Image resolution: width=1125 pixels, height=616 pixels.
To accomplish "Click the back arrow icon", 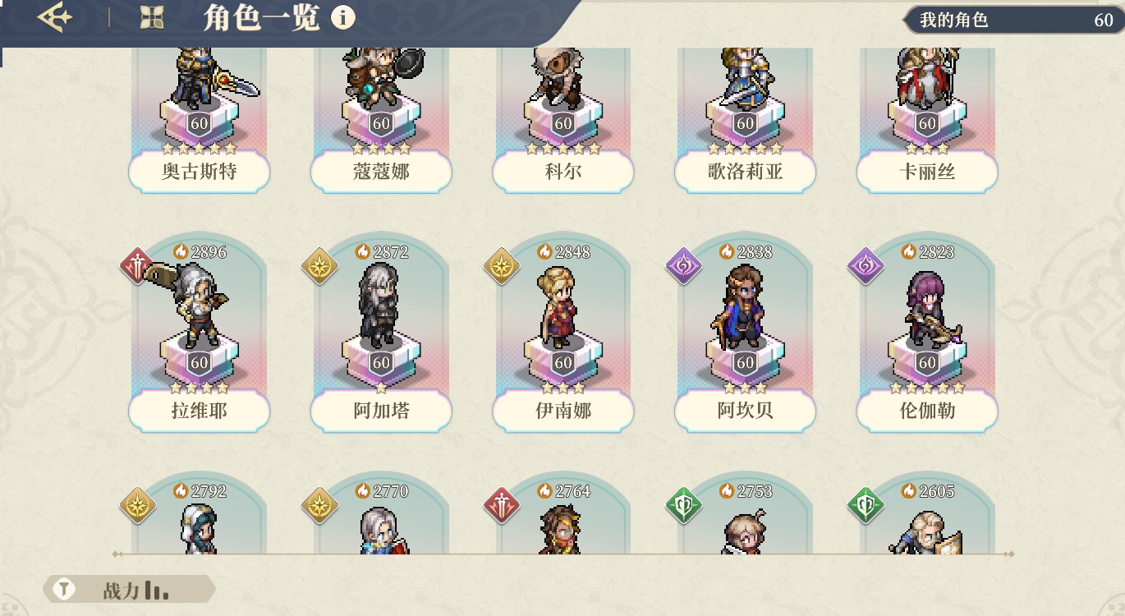I will click(x=55, y=18).
